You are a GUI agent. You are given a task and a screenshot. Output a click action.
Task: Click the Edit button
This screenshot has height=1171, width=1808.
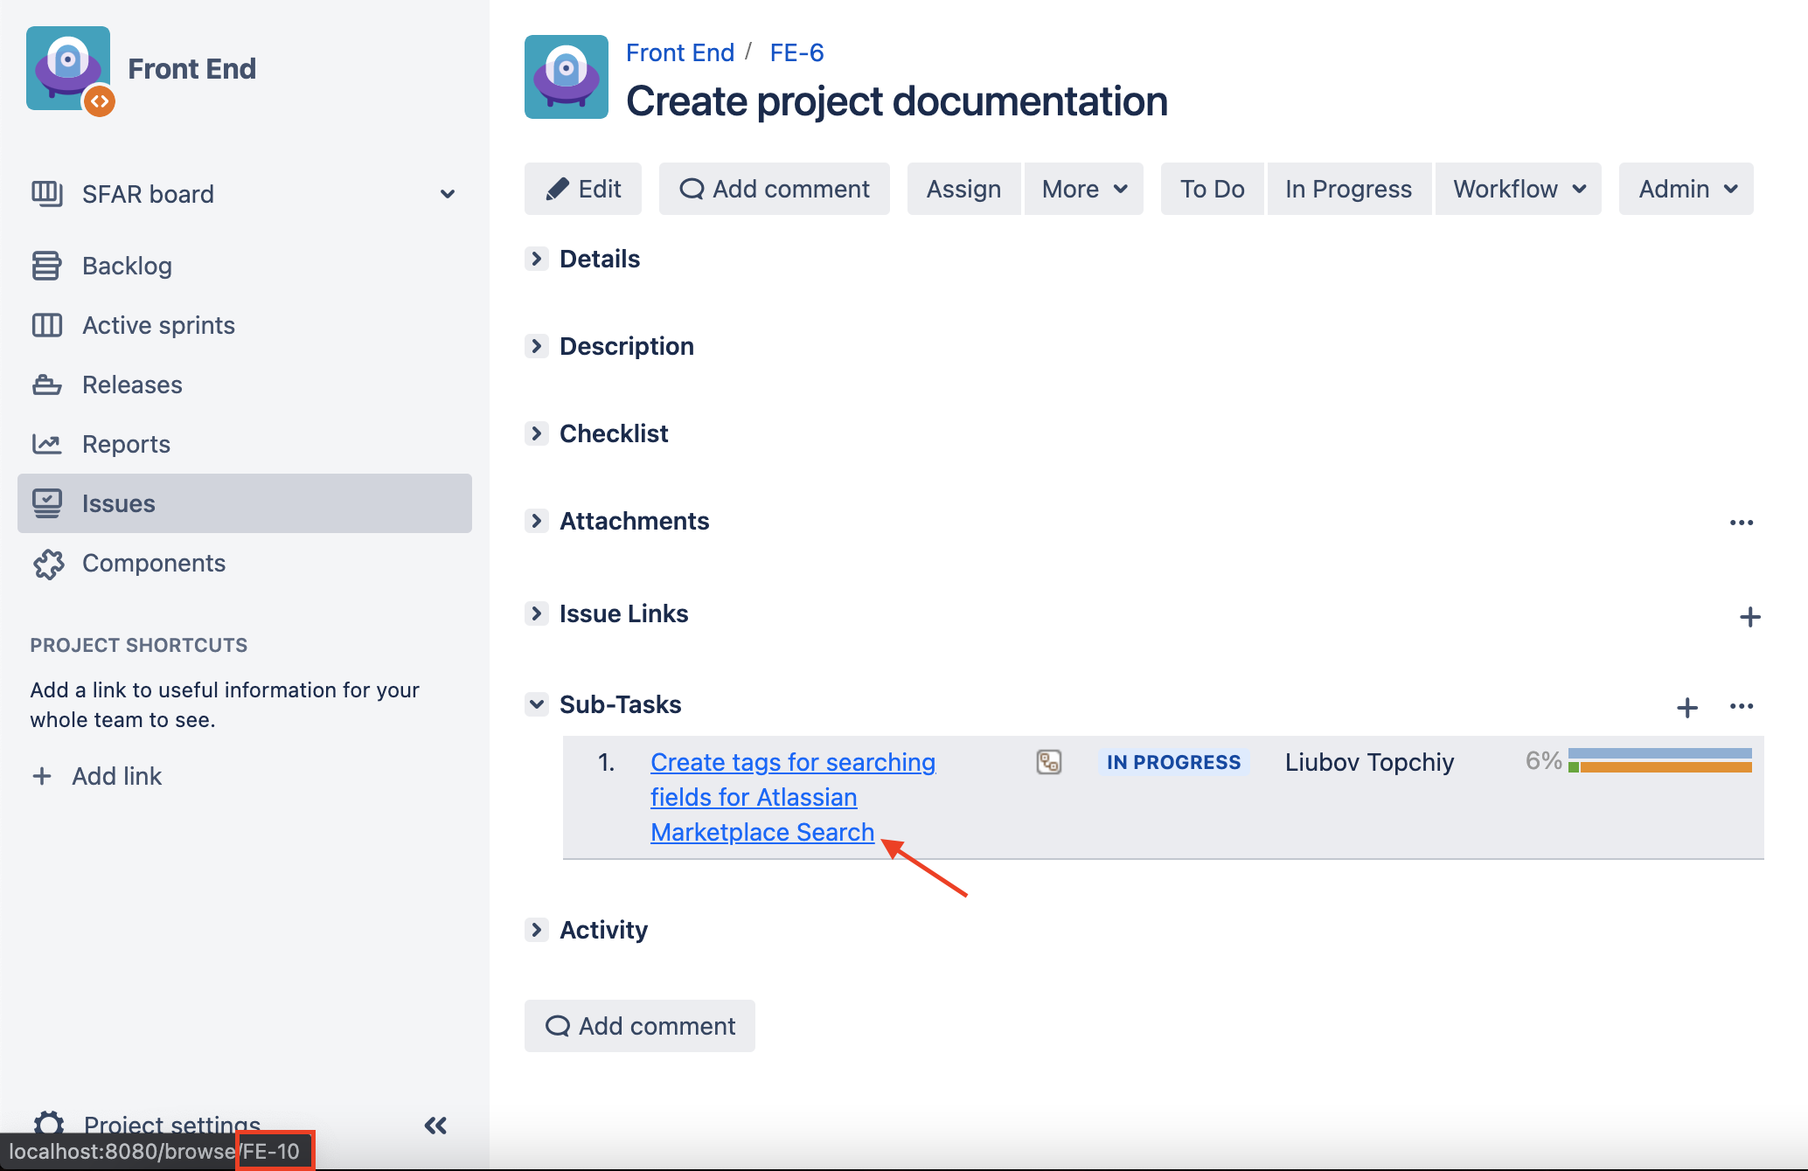[x=583, y=189]
